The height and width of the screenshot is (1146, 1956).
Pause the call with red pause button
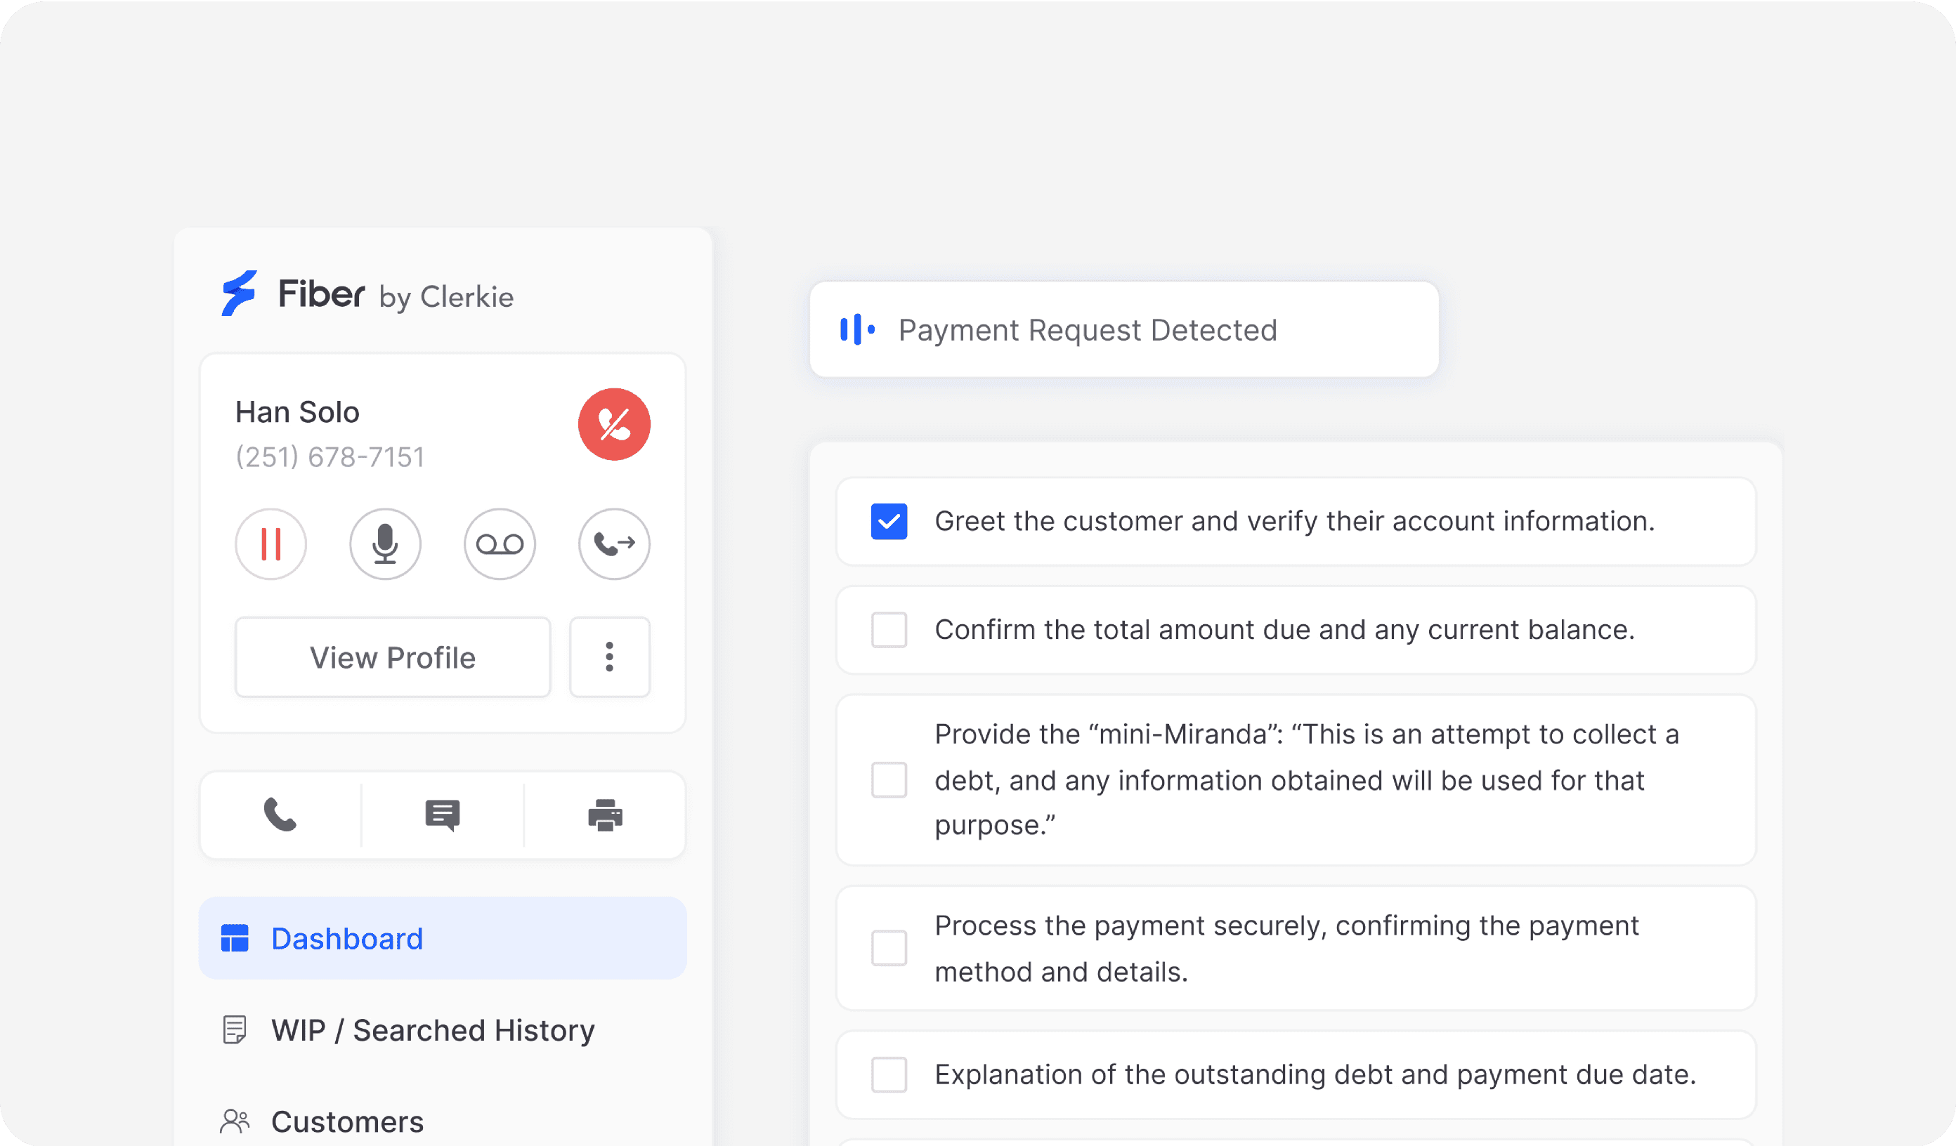tap(271, 544)
